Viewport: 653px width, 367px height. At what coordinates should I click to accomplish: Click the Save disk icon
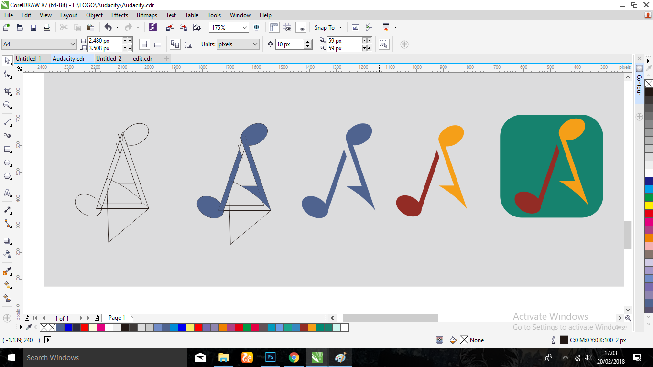(x=33, y=28)
